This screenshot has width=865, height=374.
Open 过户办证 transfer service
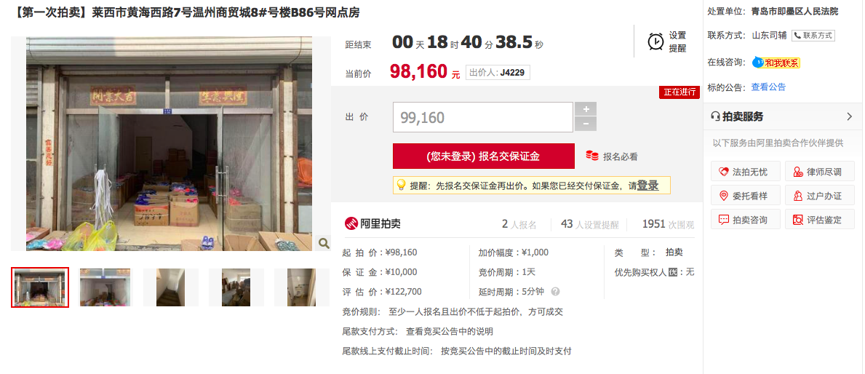820,196
